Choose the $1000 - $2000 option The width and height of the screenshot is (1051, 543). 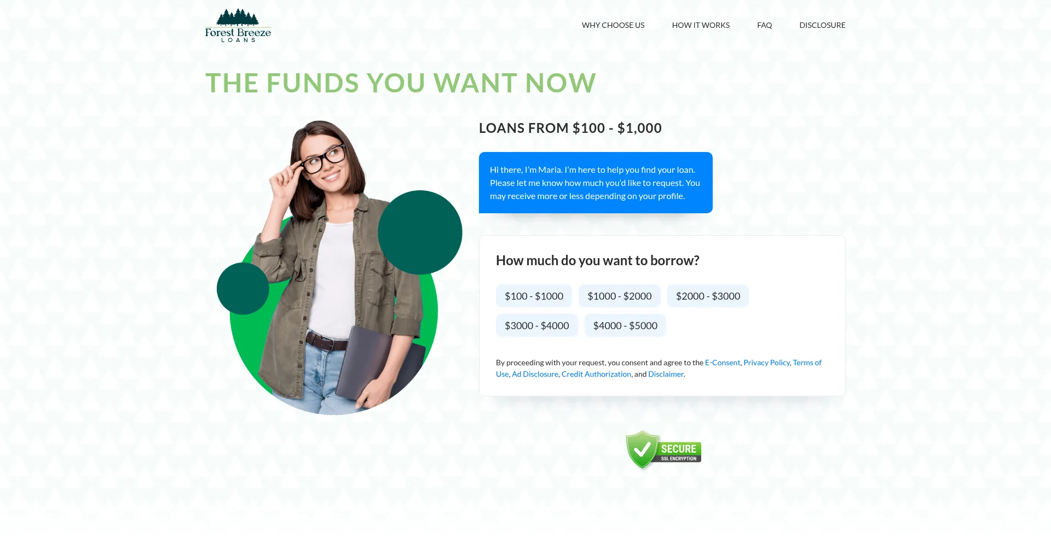pos(620,296)
